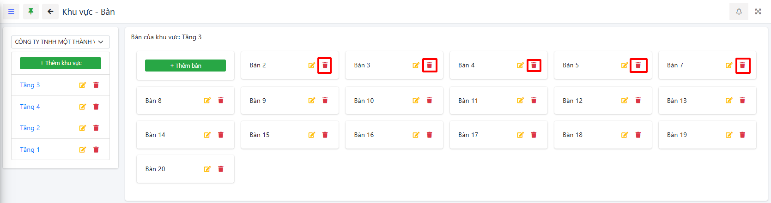Click the green pin icon
The image size is (771, 203).
point(31,12)
